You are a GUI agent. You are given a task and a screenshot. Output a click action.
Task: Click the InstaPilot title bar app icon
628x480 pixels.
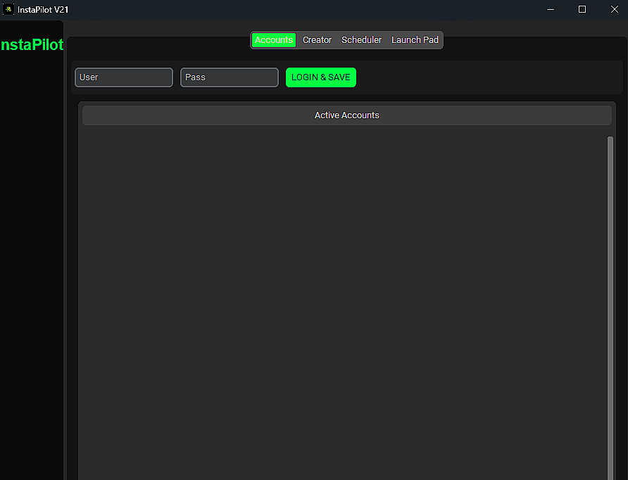tap(8, 9)
